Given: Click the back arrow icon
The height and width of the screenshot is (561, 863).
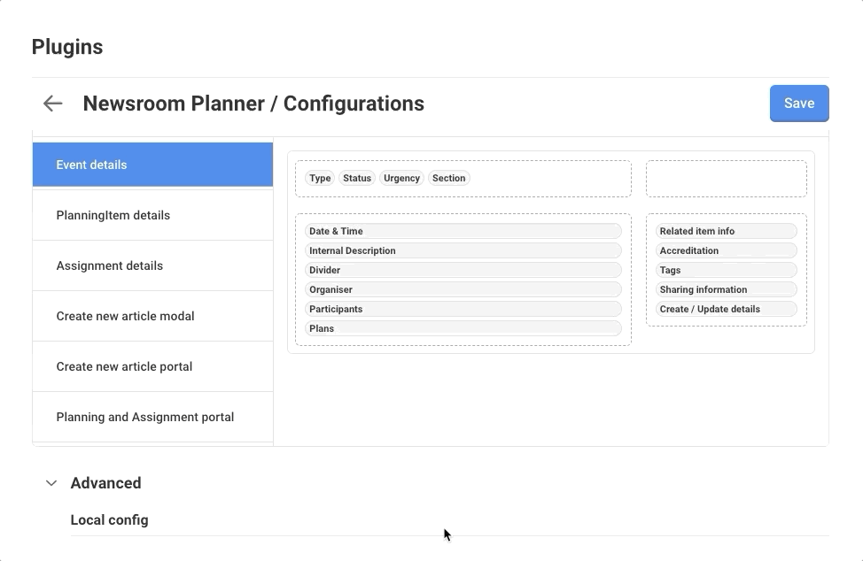Looking at the screenshot, I should click(53, 104).
